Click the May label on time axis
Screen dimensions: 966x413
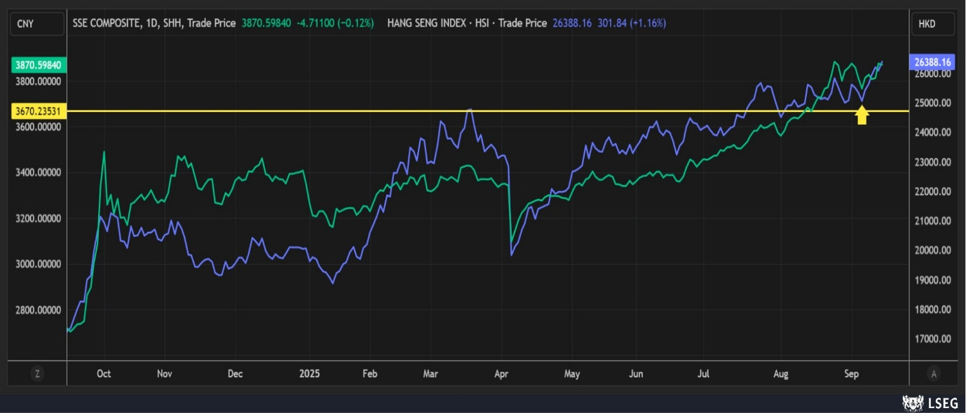pos(572,374)
